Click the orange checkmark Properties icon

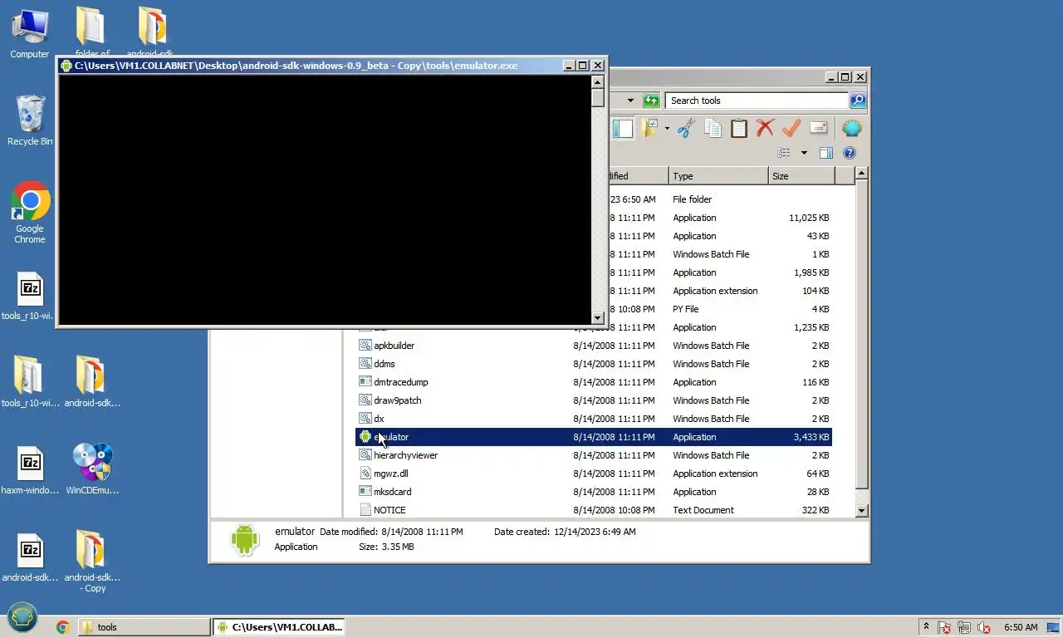[x=791, y=128]
